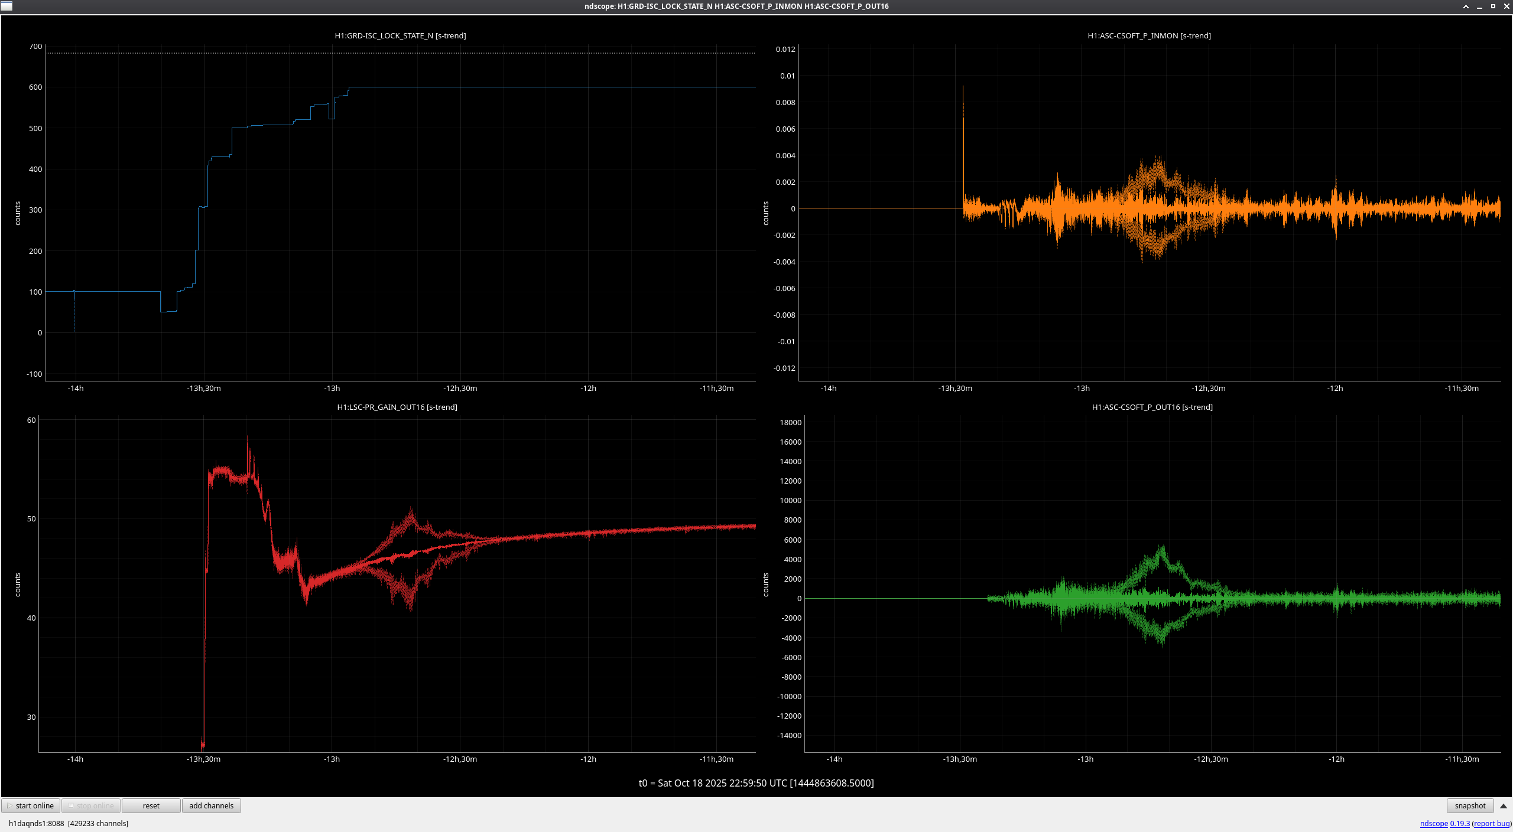The width and height of the screenshot is (1513, 832).
Task: Click the H1:GRD-ISC_LOCK_STATE_N plot title
Action: click(x=400, y=35)
